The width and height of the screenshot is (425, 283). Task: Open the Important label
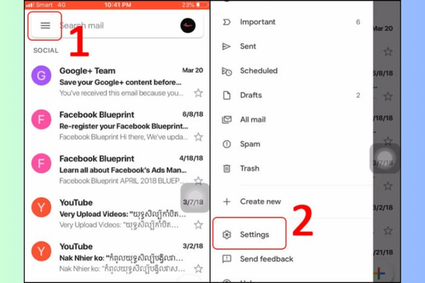click(x=291, y=22)
